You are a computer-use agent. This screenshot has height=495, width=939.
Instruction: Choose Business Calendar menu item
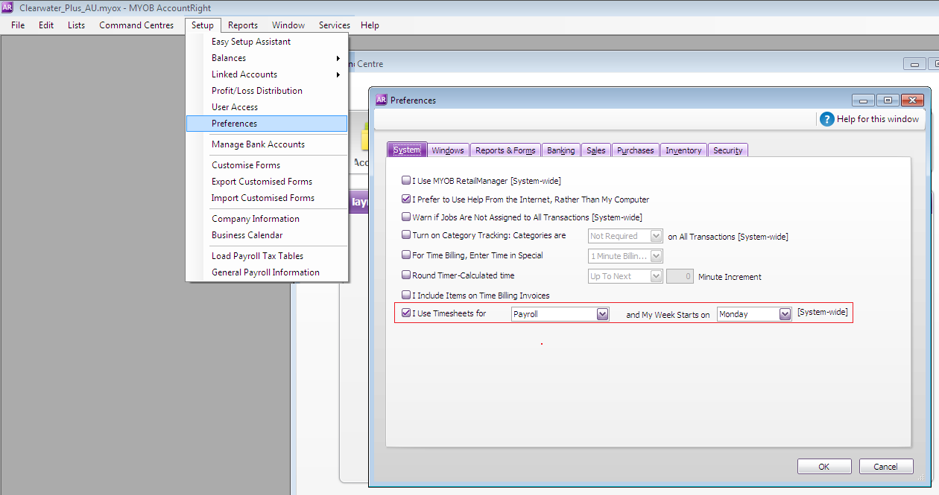coord(267,235)
